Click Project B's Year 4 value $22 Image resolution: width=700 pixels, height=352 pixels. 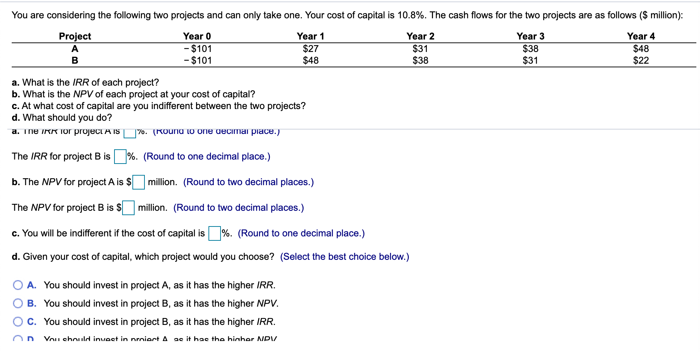[641, 60]
